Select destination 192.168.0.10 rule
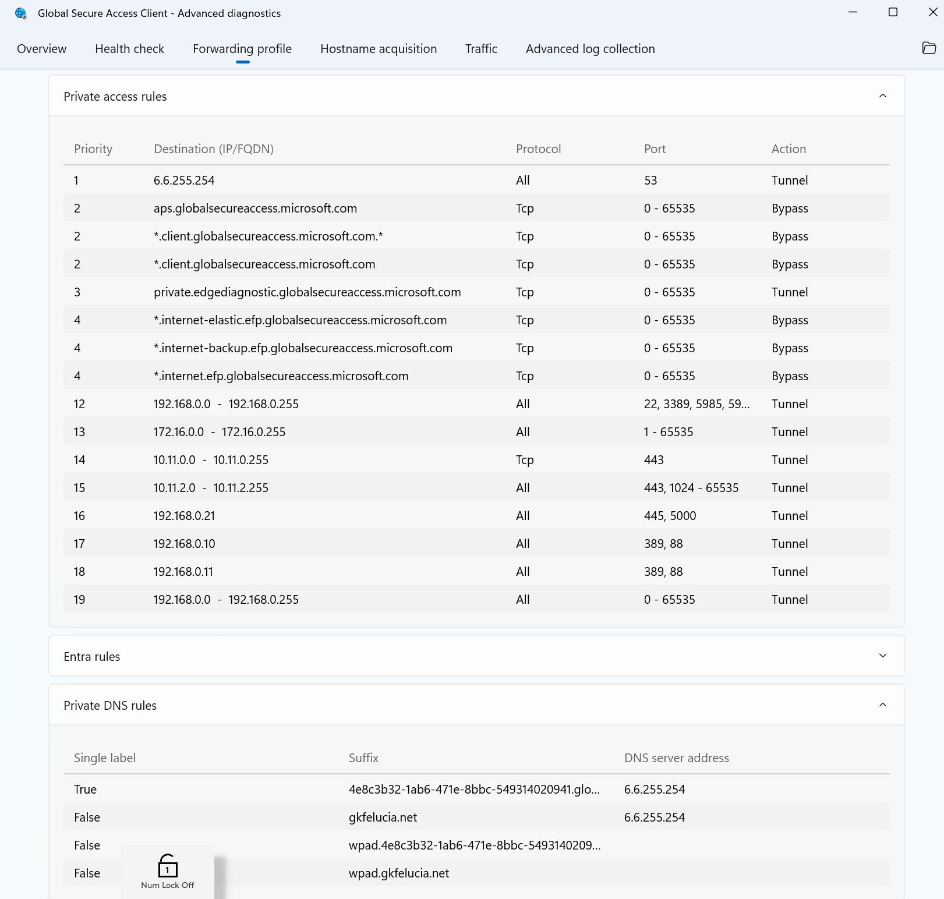Image resolution: width=944 pixels, height=899 pixels. (x=184, y=544)
